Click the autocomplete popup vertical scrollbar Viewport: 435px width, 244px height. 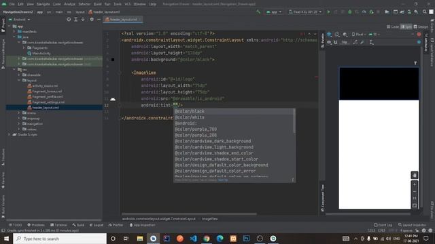pyautogui.click(x=294, y=121)
